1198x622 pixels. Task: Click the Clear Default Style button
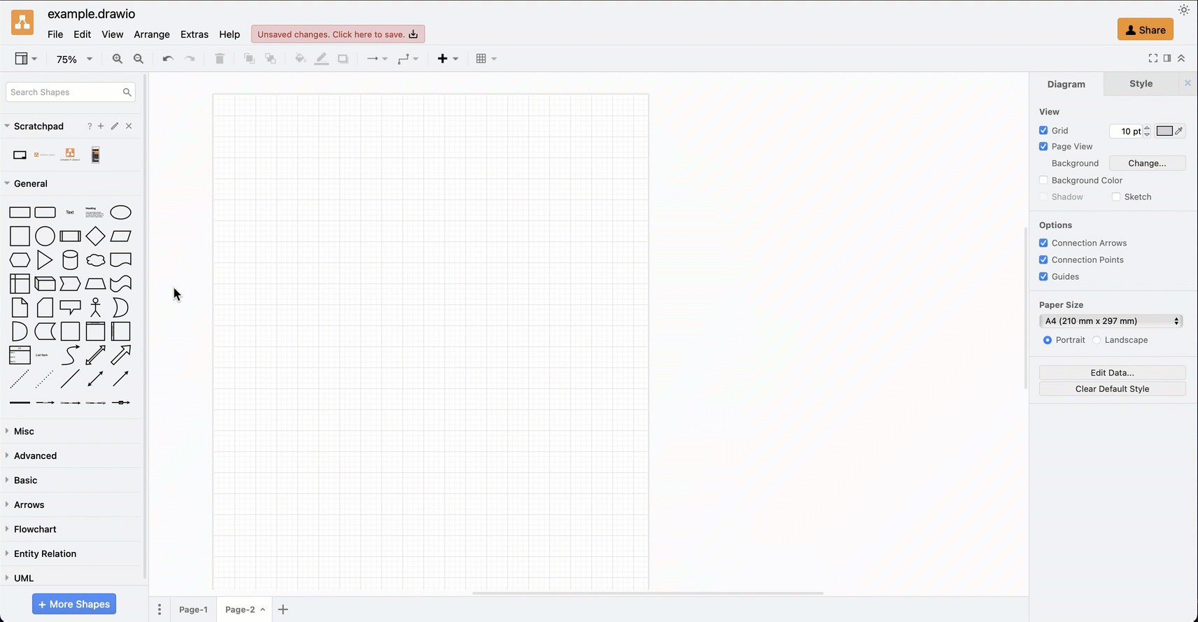pyautogui.click(x=1112, y=388)
